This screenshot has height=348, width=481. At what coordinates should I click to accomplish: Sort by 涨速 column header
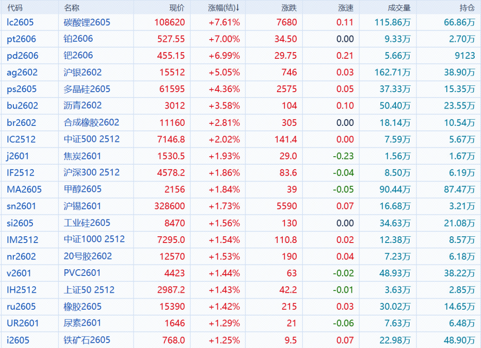point(346,8)
